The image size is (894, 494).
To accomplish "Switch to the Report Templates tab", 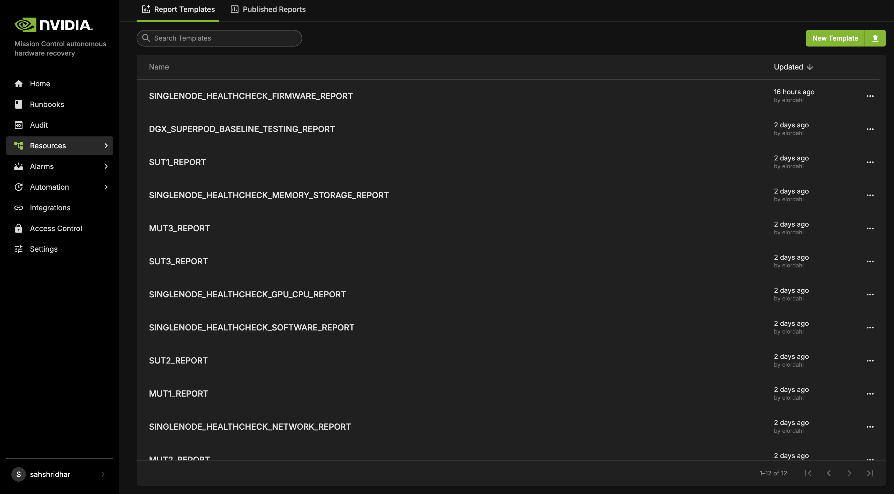I will [178, 10].
